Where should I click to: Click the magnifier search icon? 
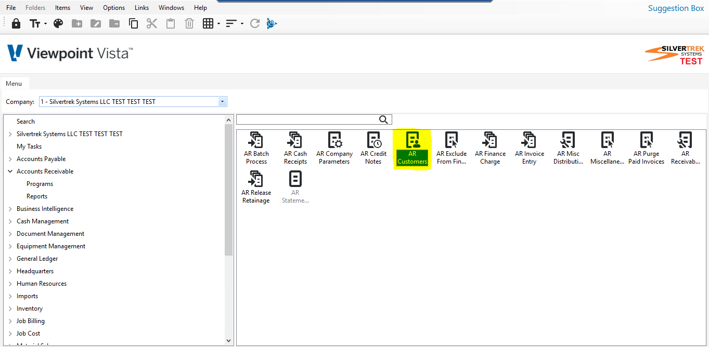pos(384,119)
